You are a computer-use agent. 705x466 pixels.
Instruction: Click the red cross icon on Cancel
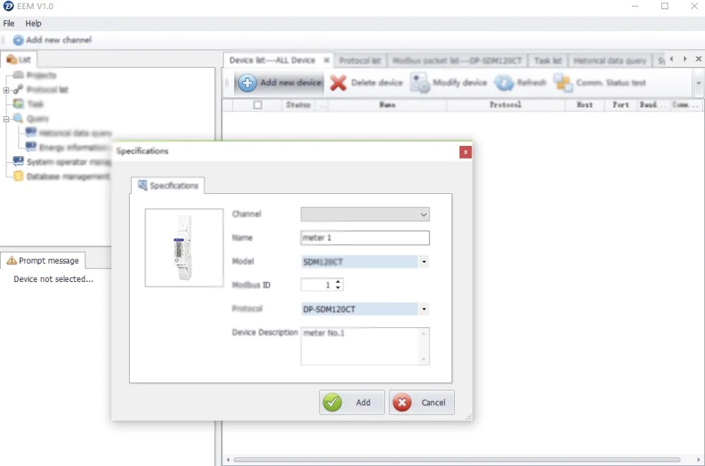click(x=402, y=402)
